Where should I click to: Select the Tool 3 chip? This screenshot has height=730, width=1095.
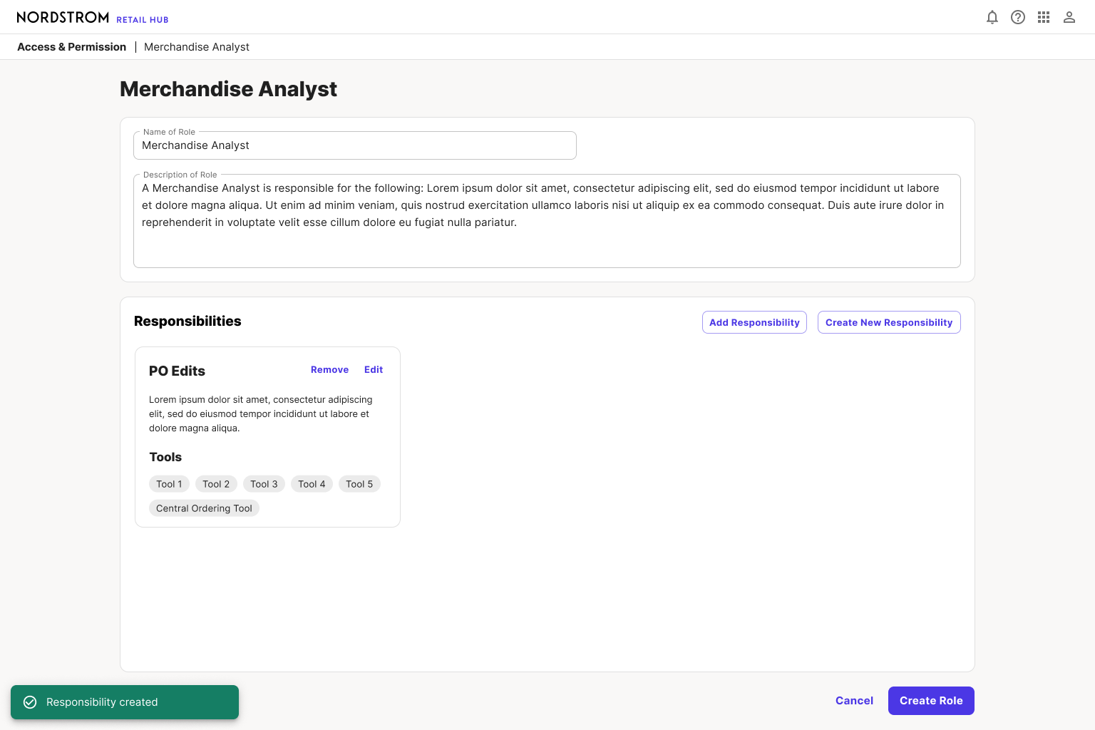[x=264, y=484]
